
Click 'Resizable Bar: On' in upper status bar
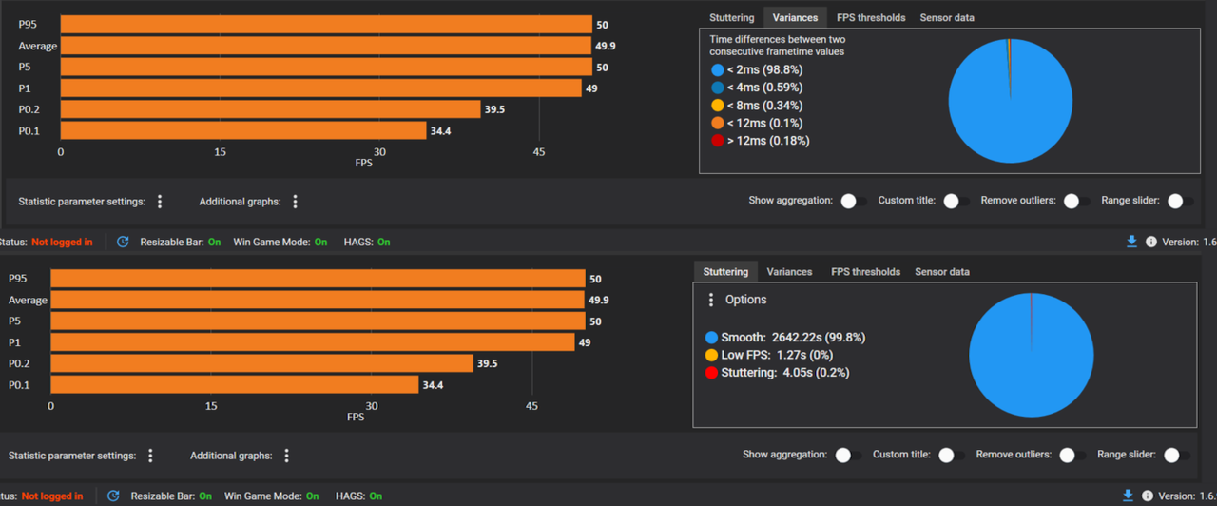click(181, 242)
